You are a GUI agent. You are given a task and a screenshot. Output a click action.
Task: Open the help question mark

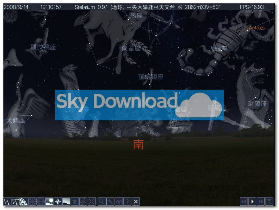click(127, 202)
